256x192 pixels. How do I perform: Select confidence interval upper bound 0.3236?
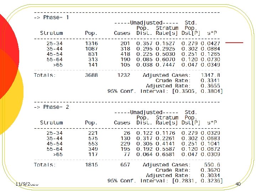click(x=210, y=181)
